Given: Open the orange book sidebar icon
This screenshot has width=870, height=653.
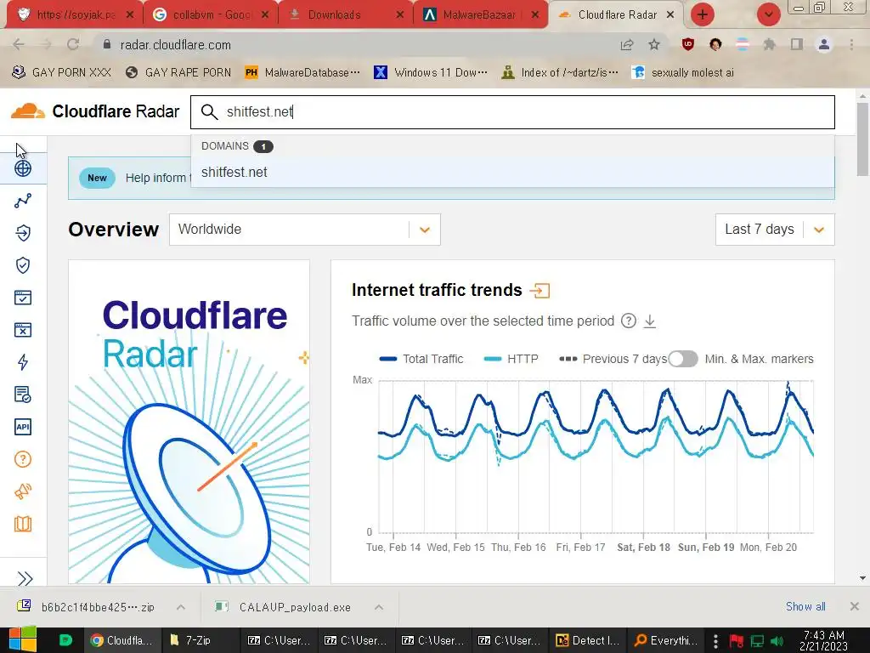Looking at the screenshot, I should tap(23, 524).
